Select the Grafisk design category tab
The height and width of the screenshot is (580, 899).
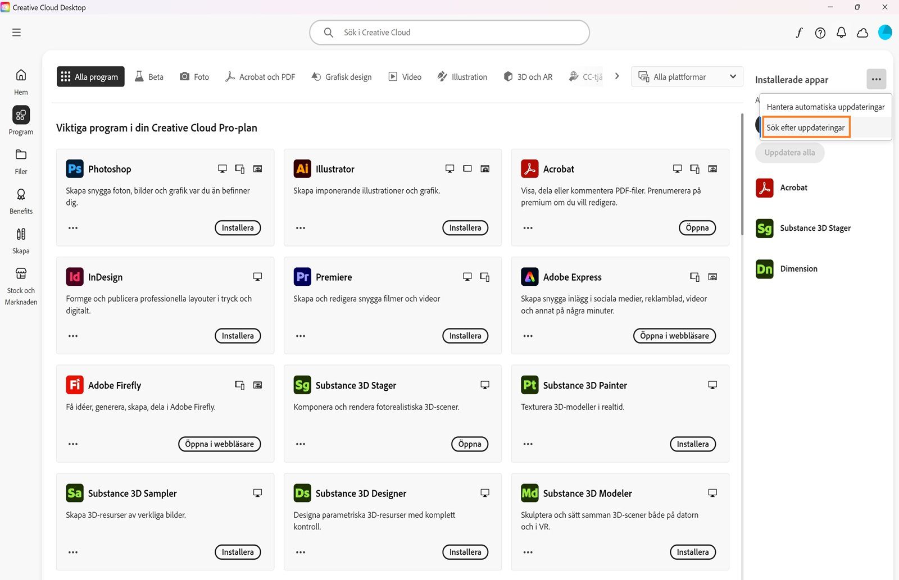pyautogui.click(x=341, y=77)
